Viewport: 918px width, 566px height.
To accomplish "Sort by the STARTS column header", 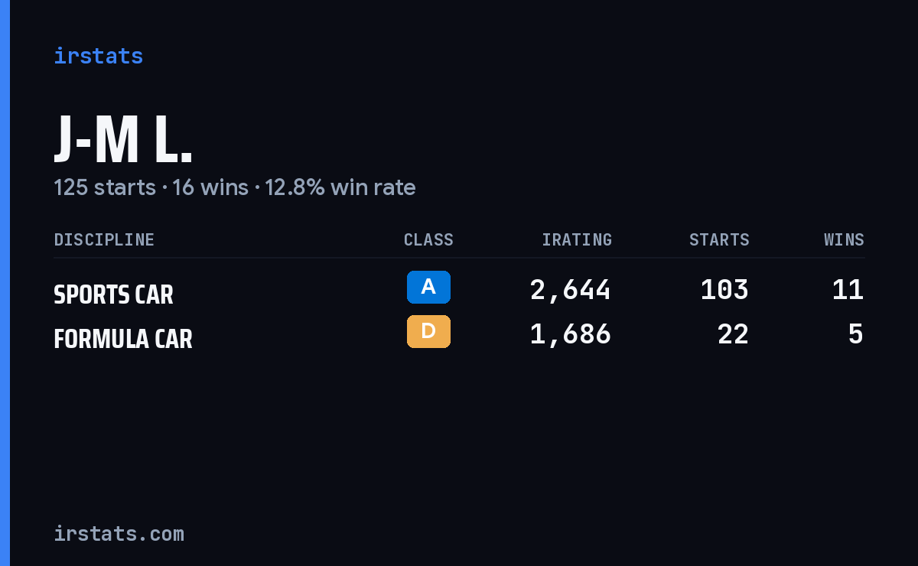I will point(719,239).
